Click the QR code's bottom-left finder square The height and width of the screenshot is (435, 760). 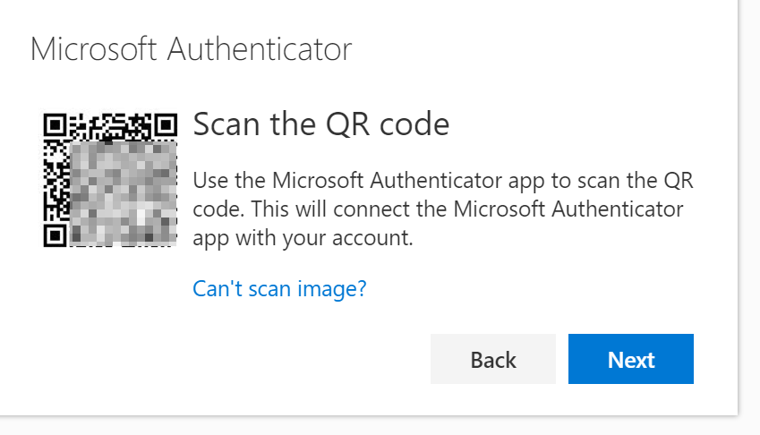tap(55, 235)
